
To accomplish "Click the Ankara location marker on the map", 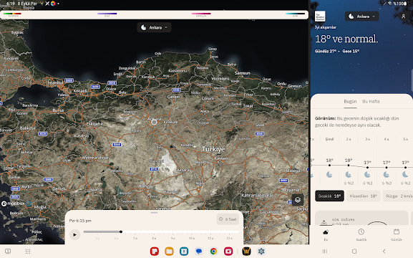I will tap(154, 122).
